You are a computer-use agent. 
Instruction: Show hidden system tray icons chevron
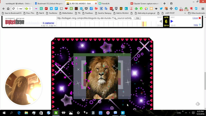(x=186, y=113)
